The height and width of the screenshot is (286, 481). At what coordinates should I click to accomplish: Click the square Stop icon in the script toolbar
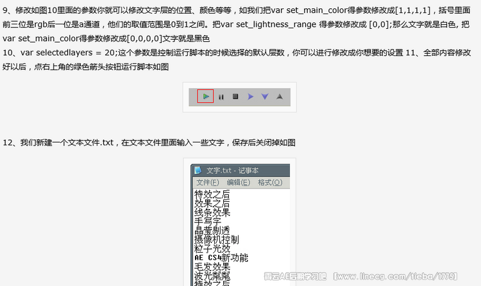[235, 96]
